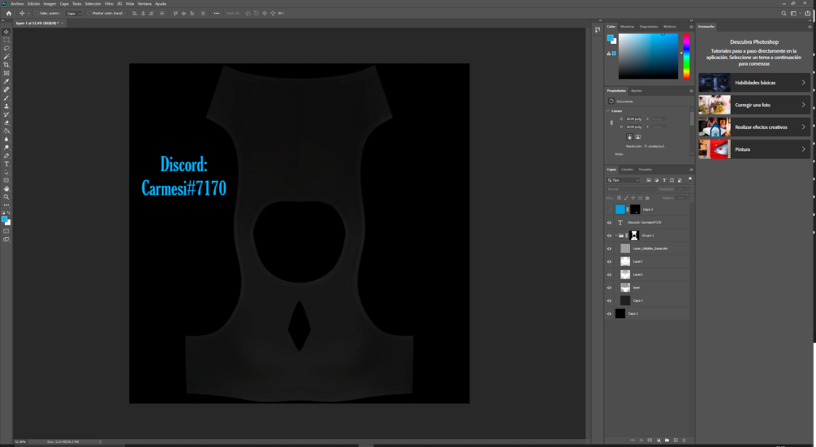816x447 pixels.
Task: Open the Tipo layer filter dropdown
Action: 623,180
